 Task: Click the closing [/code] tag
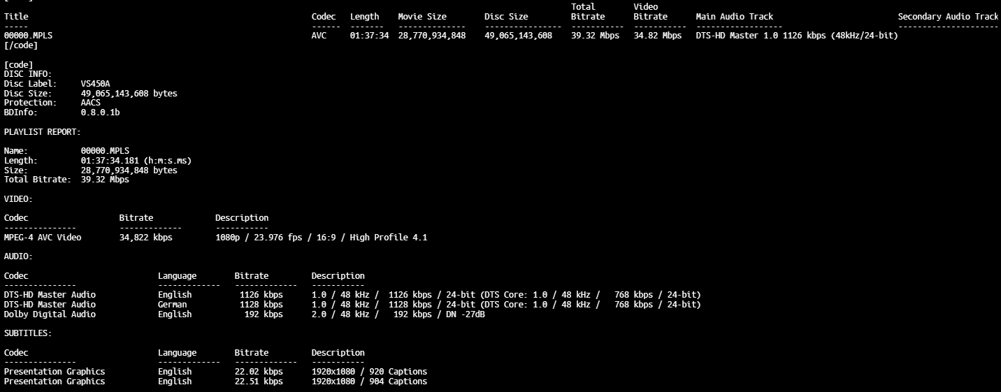pos(21,45)
